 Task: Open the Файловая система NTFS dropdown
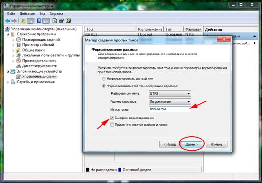pyautogui.click(x=170, y=93)
